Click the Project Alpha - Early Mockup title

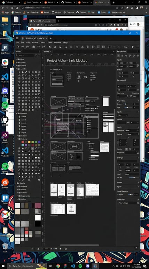[67, 61]
